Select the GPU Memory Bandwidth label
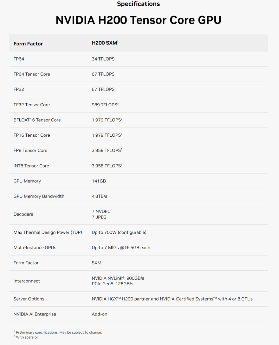The height and width of the screenshot is (345, 279). tap(39, 196)
